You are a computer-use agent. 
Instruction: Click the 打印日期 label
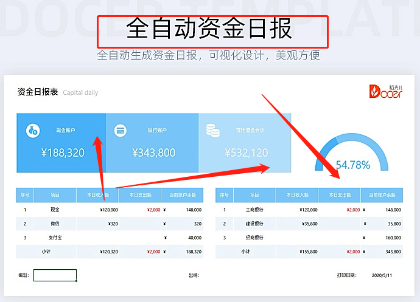point(347,275)
